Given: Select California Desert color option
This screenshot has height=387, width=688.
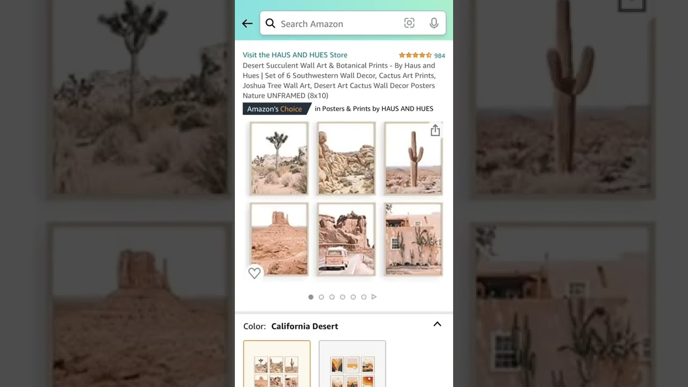Looking at the screenshot, I should [277, 364].
